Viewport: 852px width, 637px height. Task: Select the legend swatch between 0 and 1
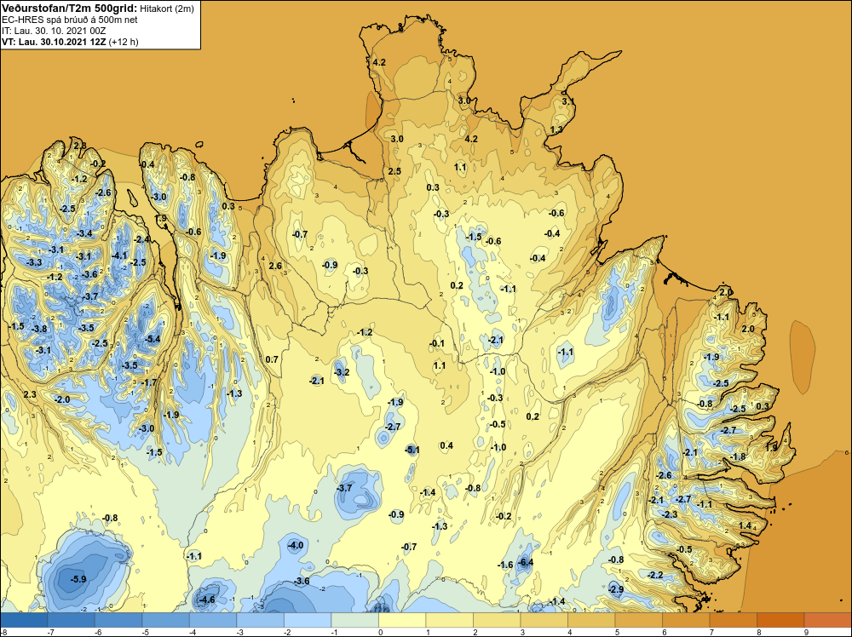tap(402, 620)
